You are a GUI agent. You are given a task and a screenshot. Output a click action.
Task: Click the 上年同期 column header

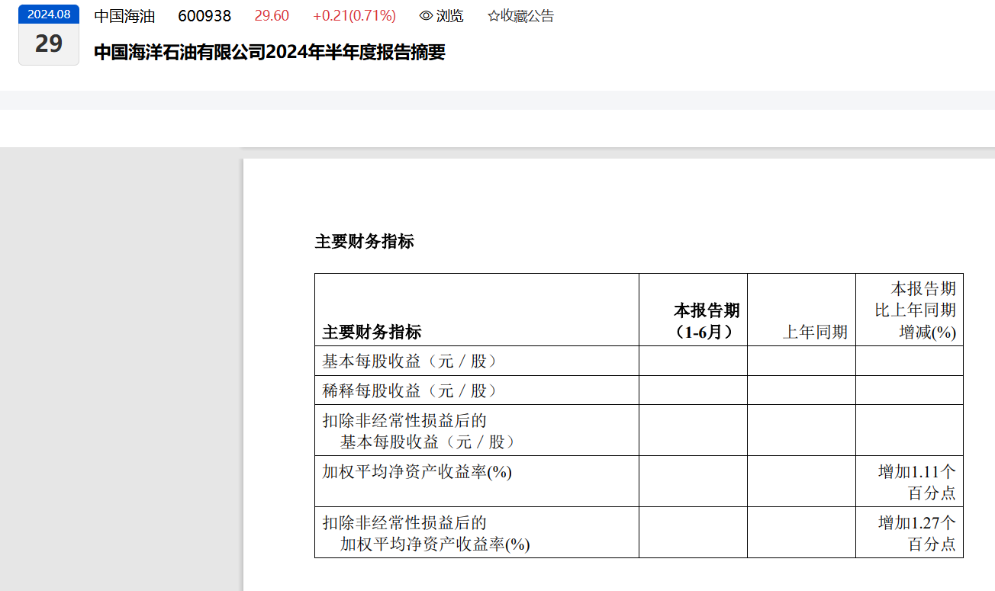801,310
